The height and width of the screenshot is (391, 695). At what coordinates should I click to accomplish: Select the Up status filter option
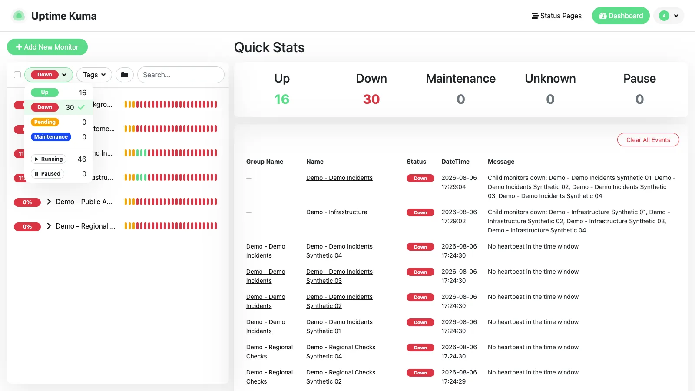(59, 93)
